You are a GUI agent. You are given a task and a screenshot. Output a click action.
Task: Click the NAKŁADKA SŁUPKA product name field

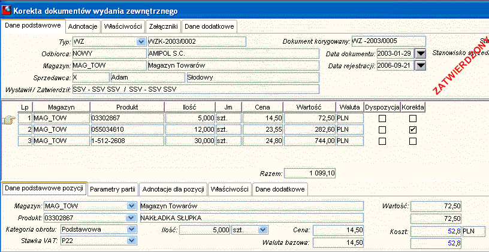coord(252,218)
